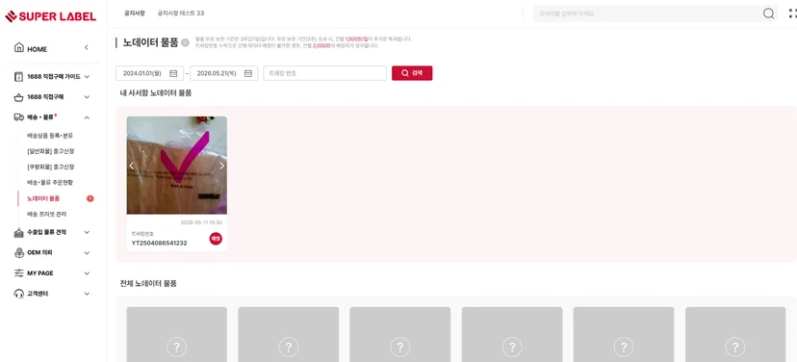Viewport: 797px width, 362px height.
Task: Click the 고객센터 headset icon
Action: point(19,294)
